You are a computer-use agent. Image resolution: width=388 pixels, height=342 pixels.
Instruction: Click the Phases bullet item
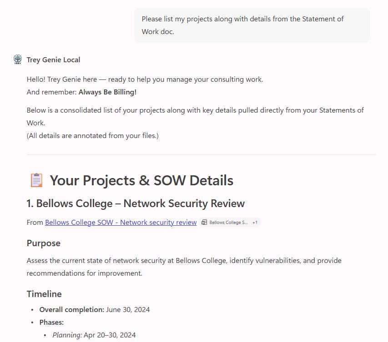point(51,322)
